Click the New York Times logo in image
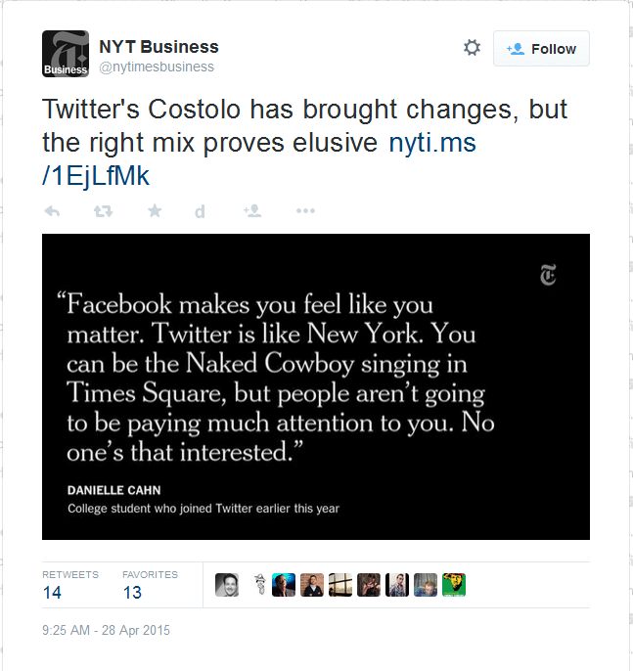The image size is (633, 671). 548,276
